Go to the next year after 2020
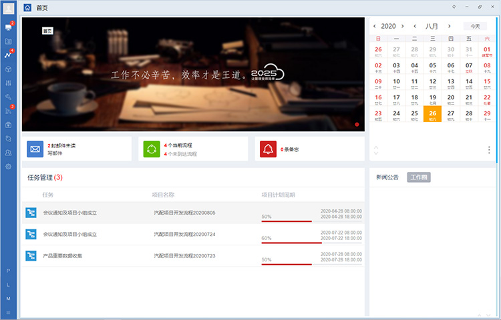The width and height of the screenshot is (501, 320). tap(402, 27)
